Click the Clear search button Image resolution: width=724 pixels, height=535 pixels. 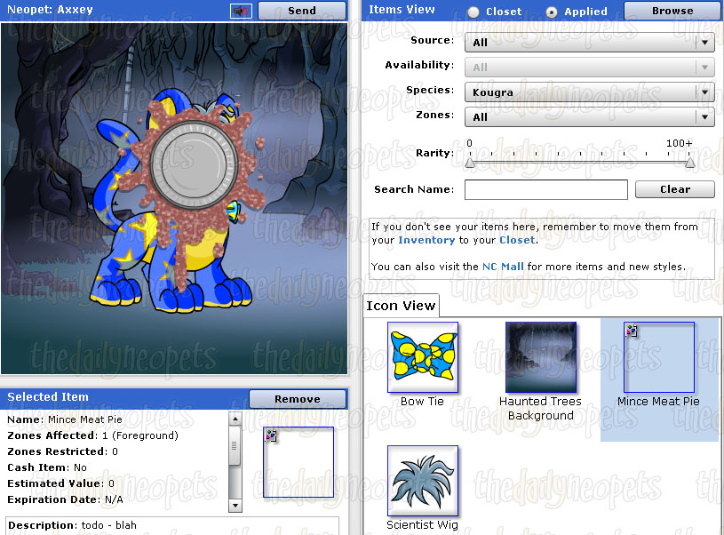[674, 189]
